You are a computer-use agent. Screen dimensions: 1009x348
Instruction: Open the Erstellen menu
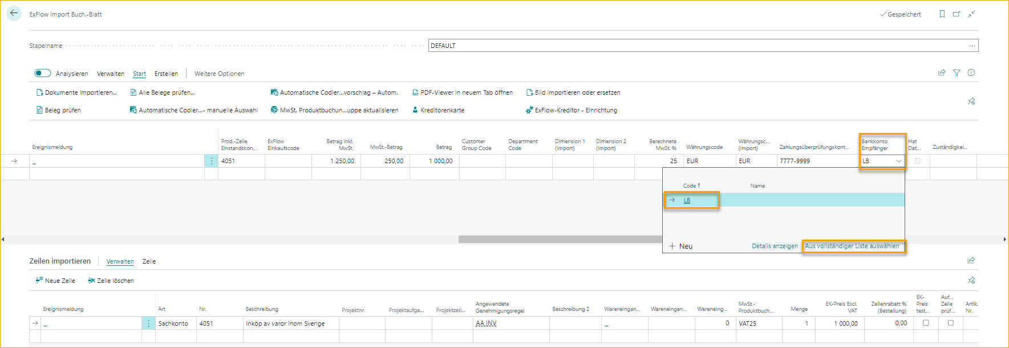(x=166, y=74)
